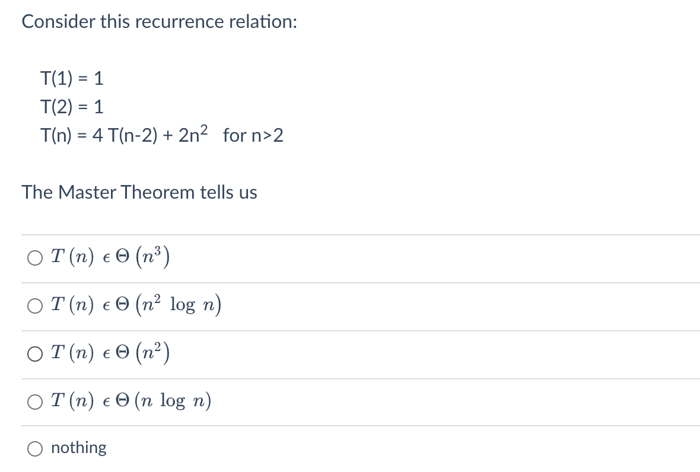The image size is (700, 472).
Task: Select the 'nothing' radio button
Action: [35, 449]
